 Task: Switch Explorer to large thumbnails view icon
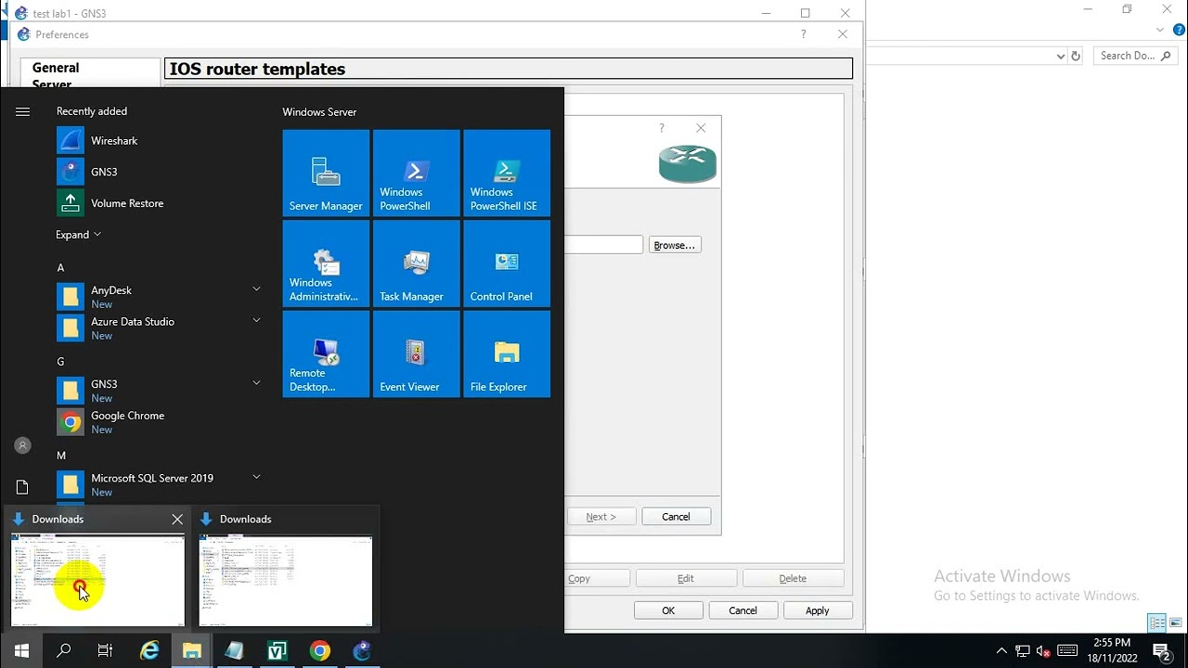[1174, 623]
